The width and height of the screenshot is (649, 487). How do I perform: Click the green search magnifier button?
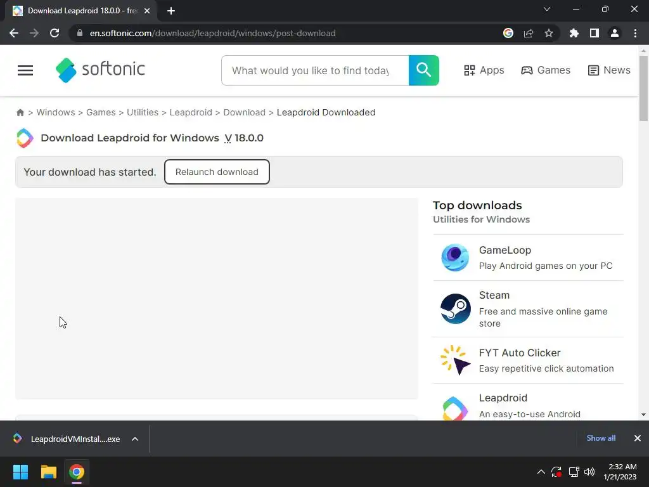(424, 70)
